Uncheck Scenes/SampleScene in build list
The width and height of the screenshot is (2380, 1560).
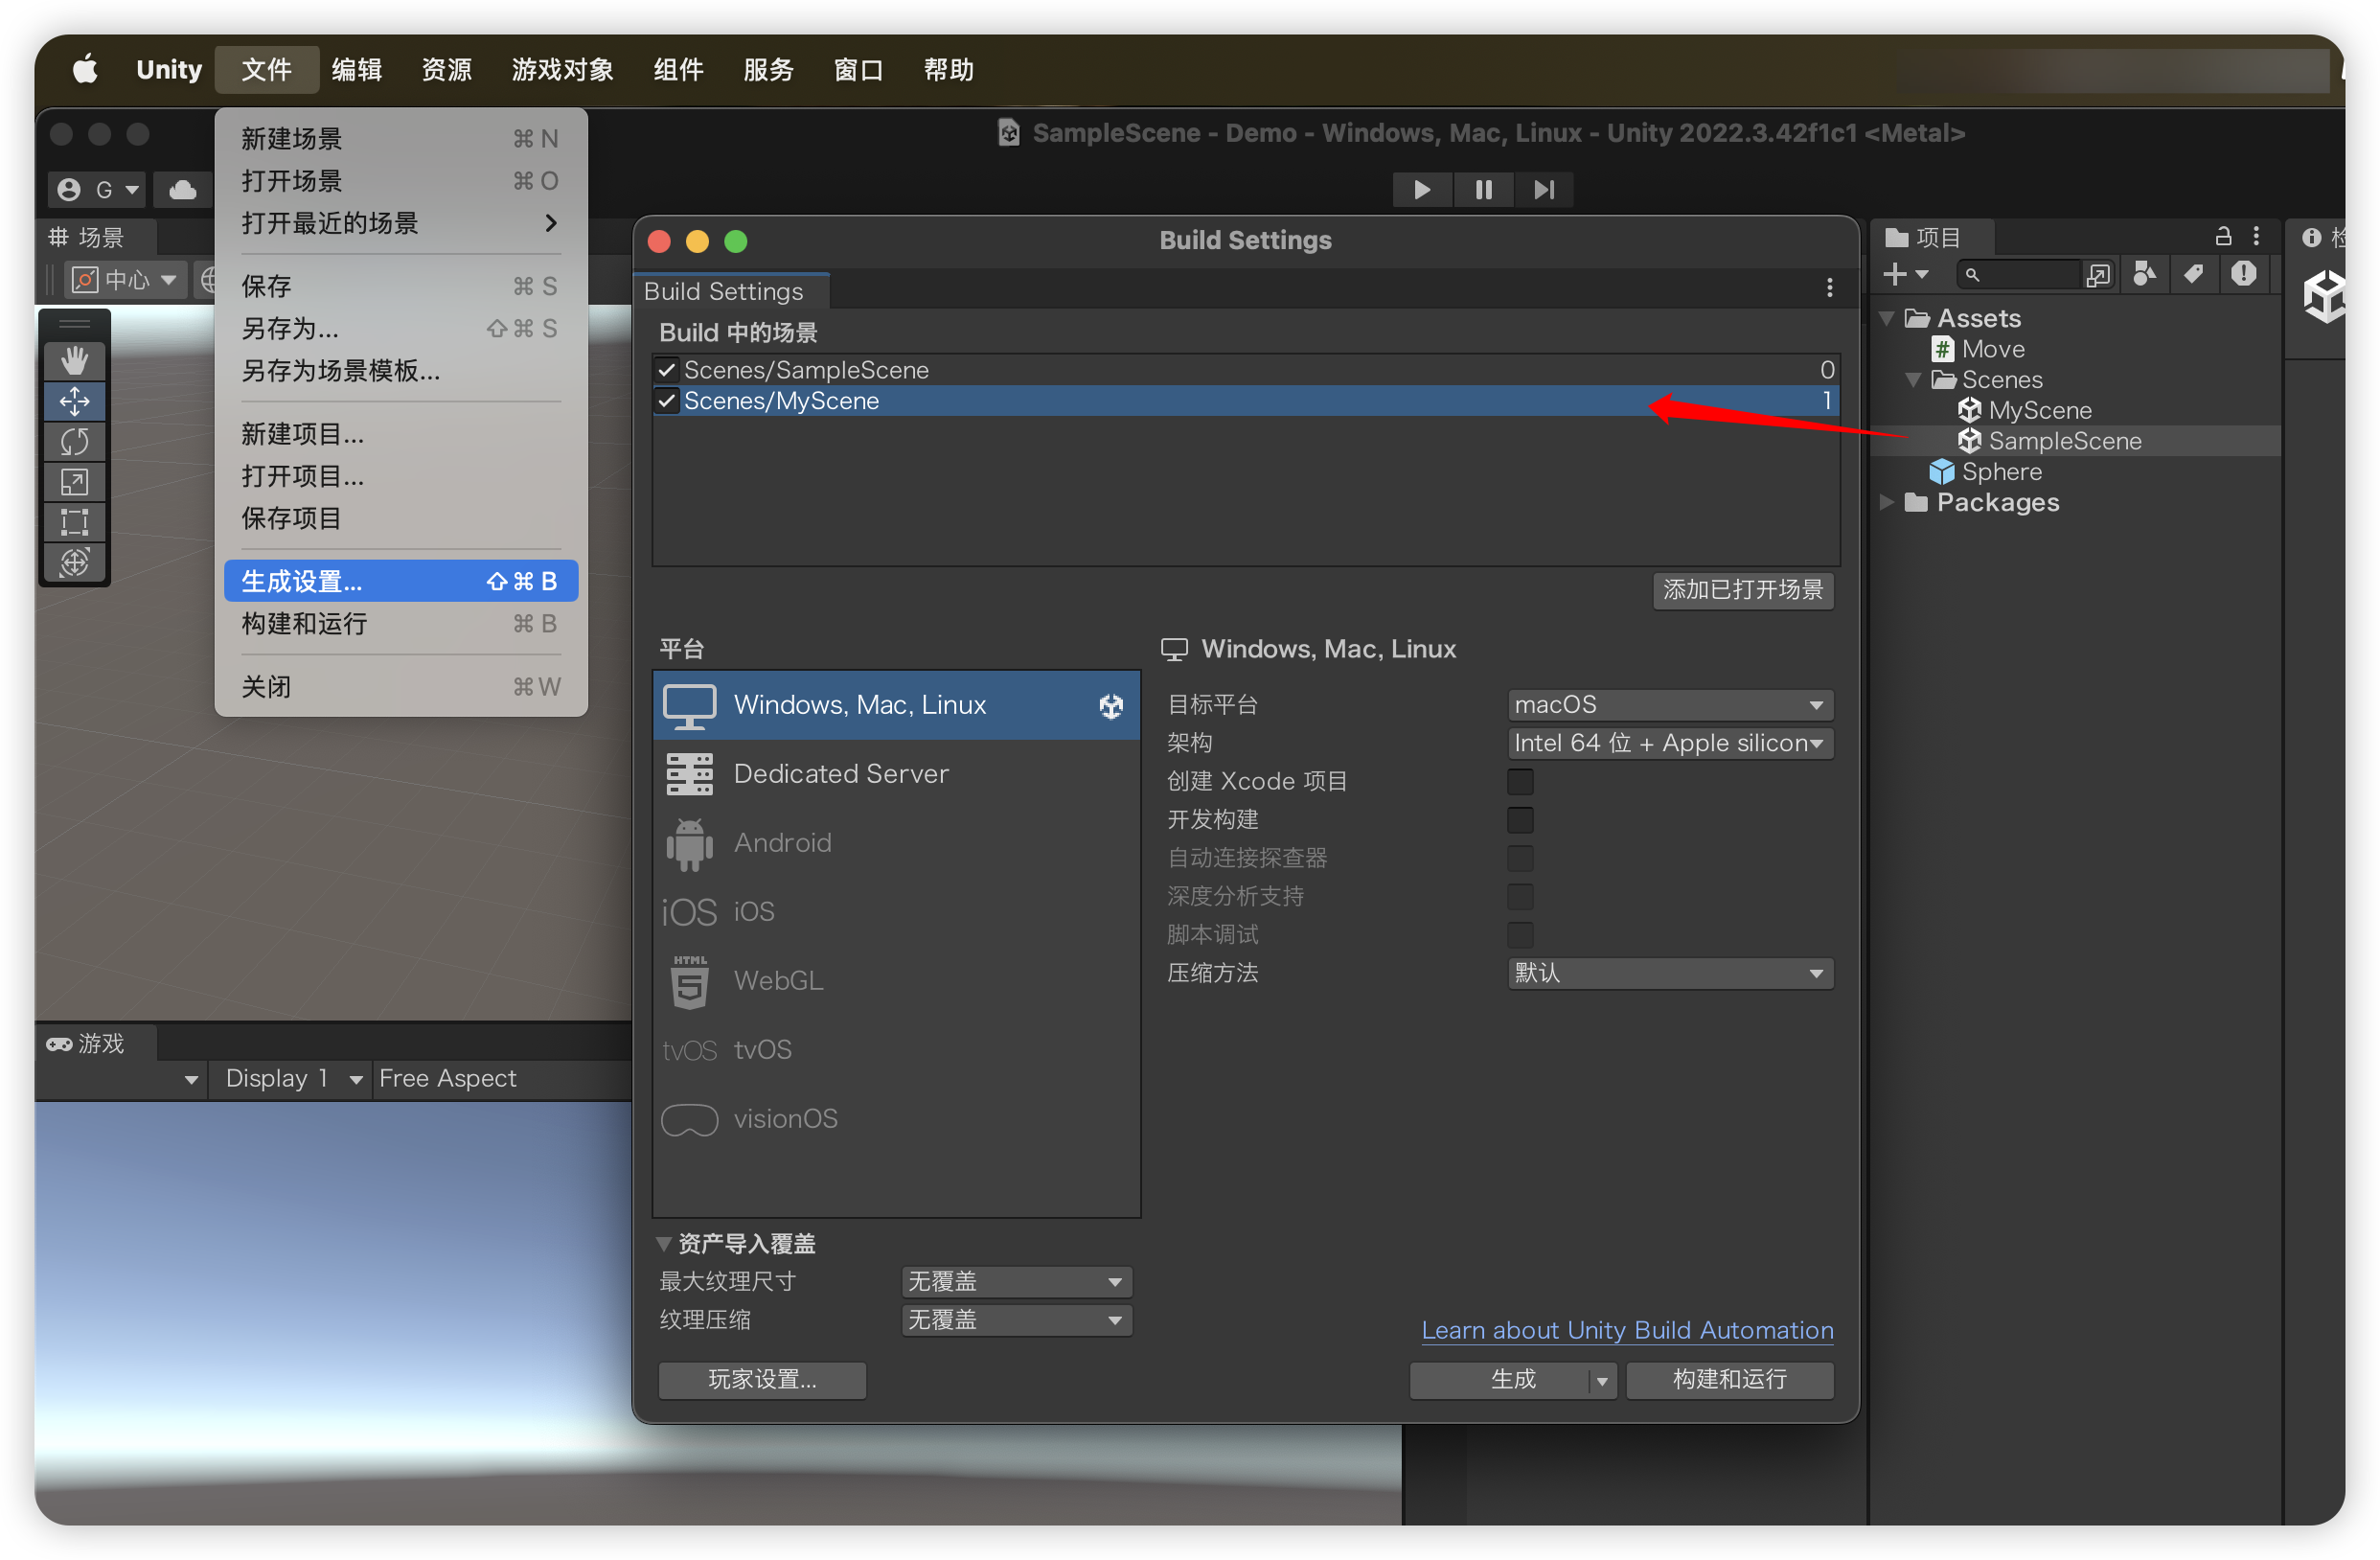click(667, 370)
